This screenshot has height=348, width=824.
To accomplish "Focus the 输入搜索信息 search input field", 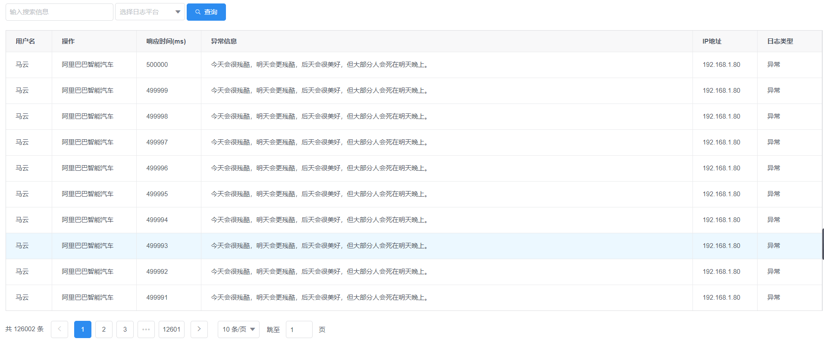I will (60, 12).
